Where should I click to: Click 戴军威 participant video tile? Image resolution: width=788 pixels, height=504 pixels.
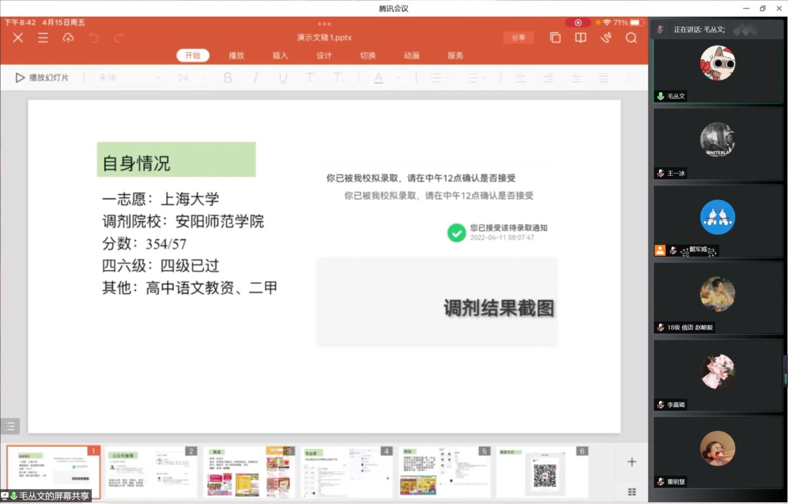(x=718, y=221)
